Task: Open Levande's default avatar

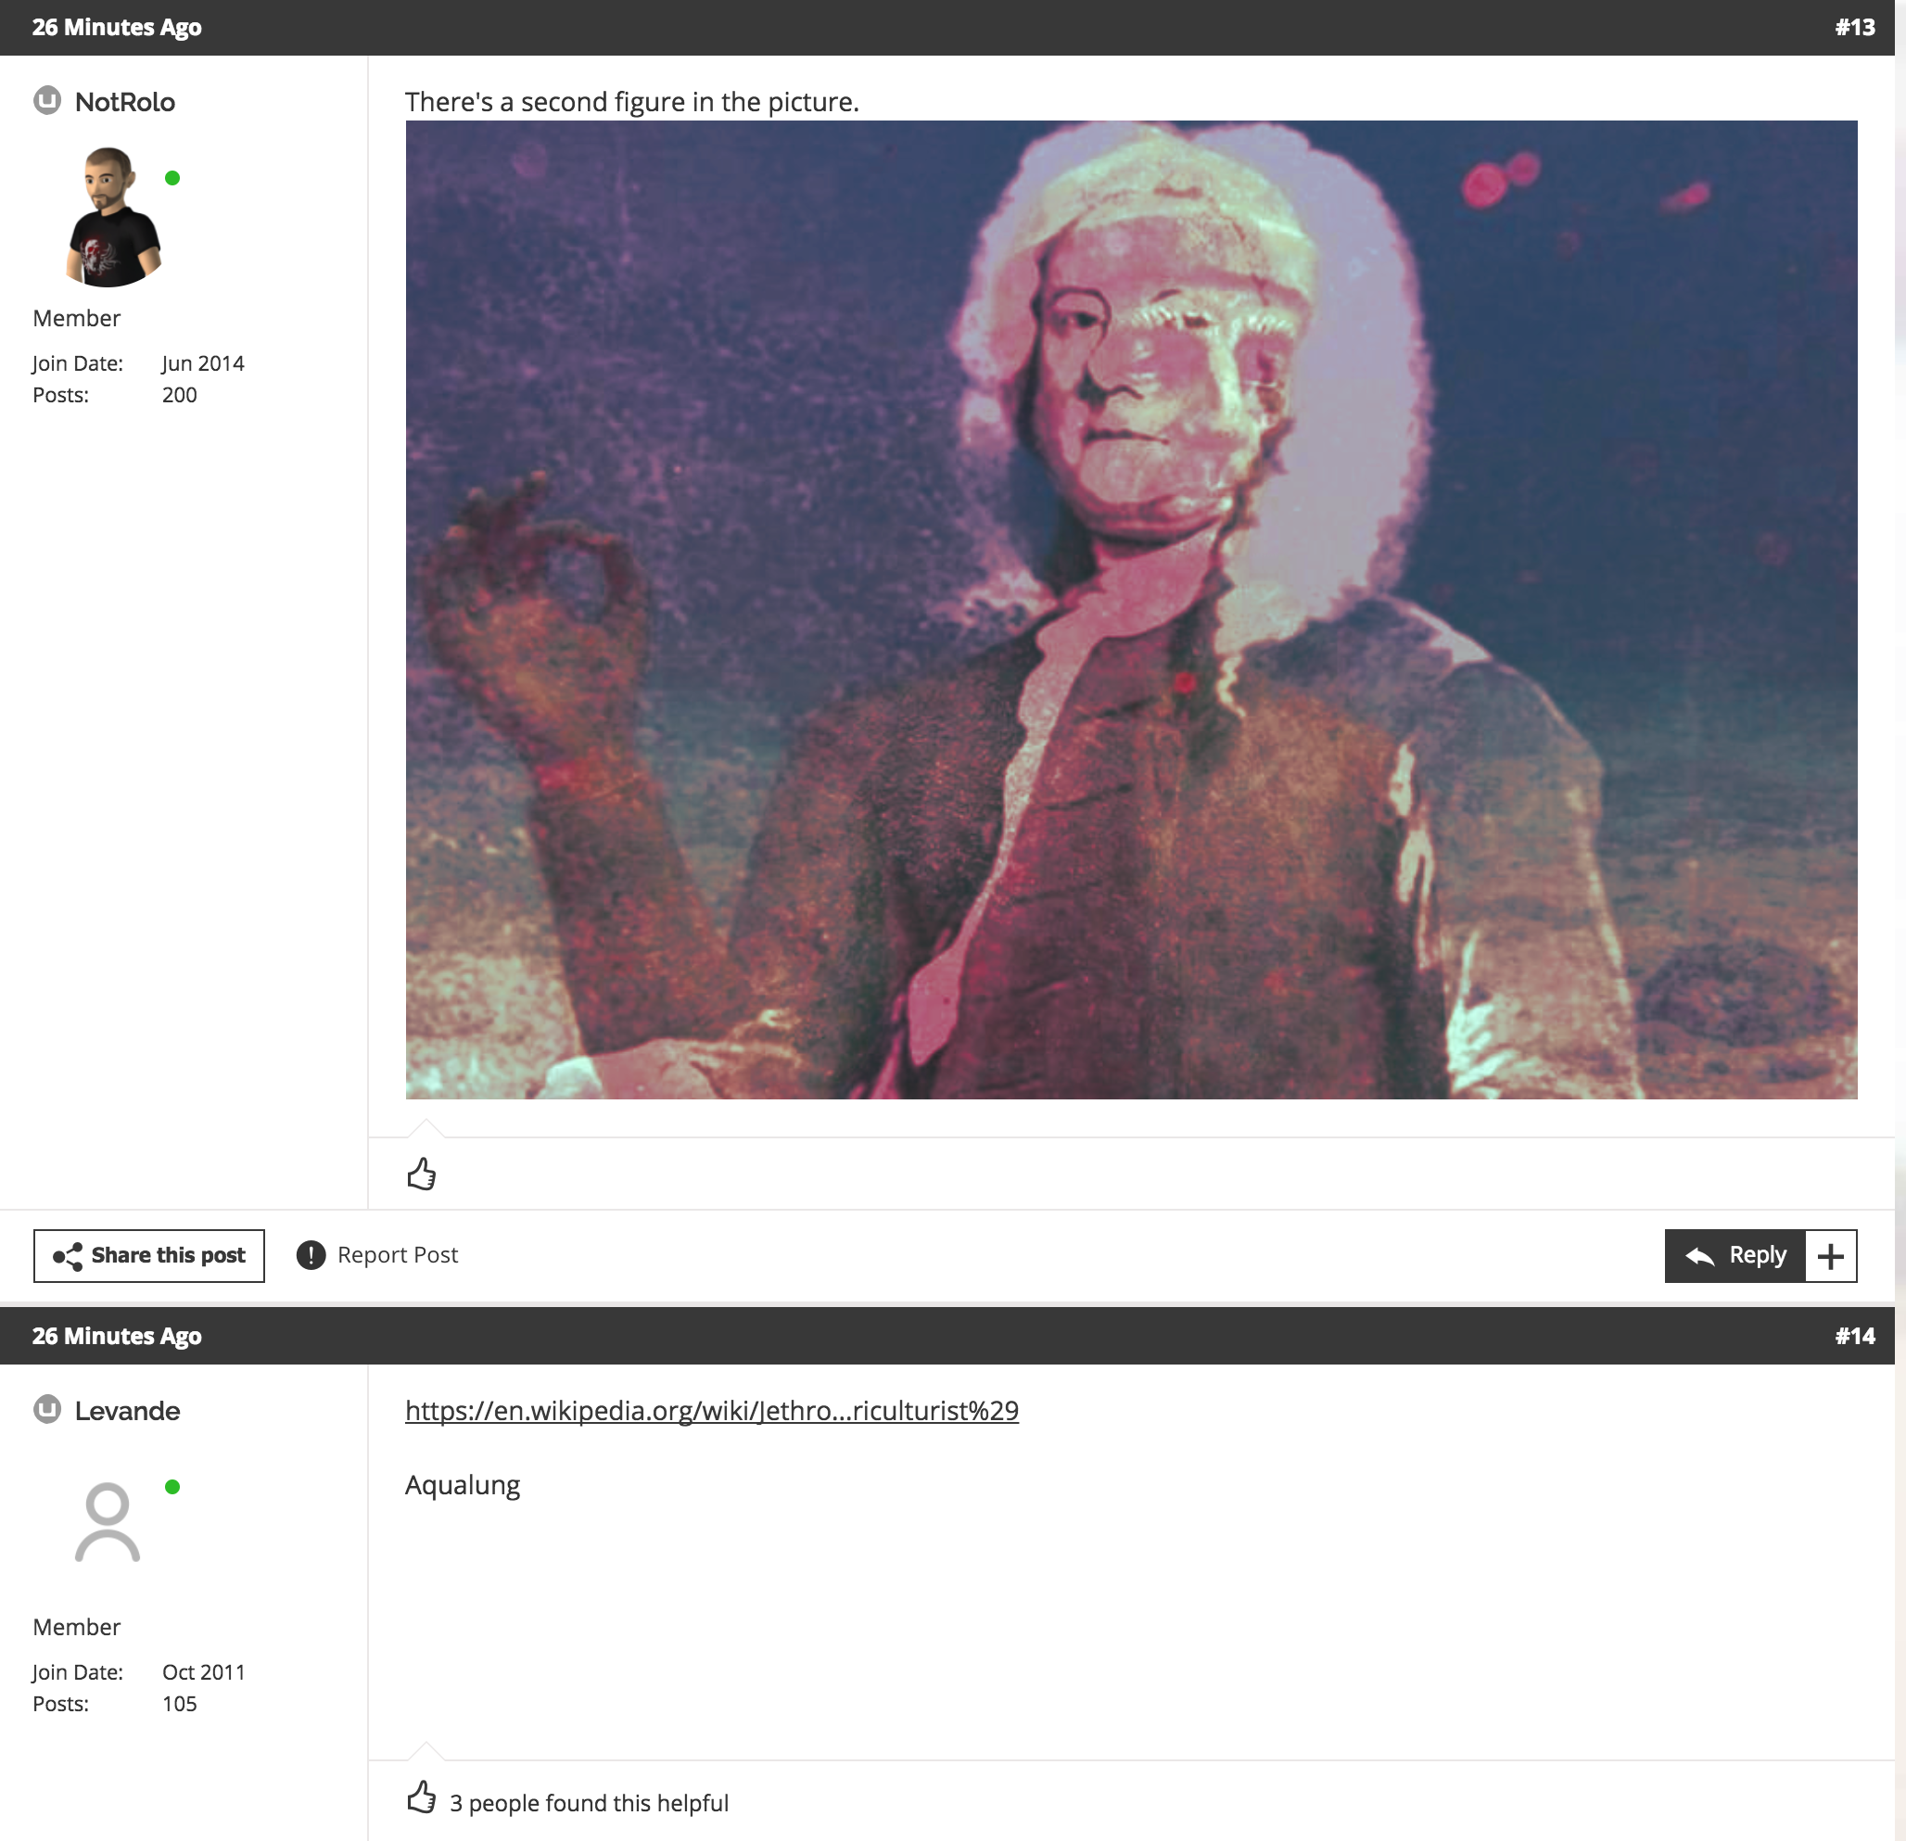Action: tap(108, 1522)
